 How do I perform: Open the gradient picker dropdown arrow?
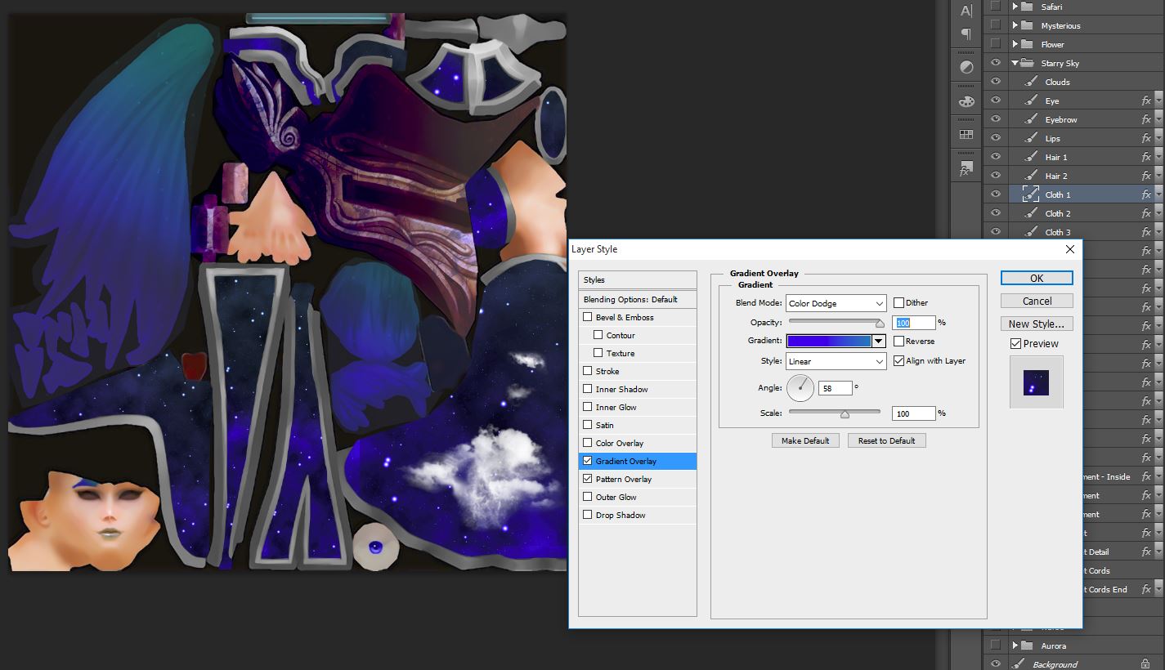(x=879, y=341)
